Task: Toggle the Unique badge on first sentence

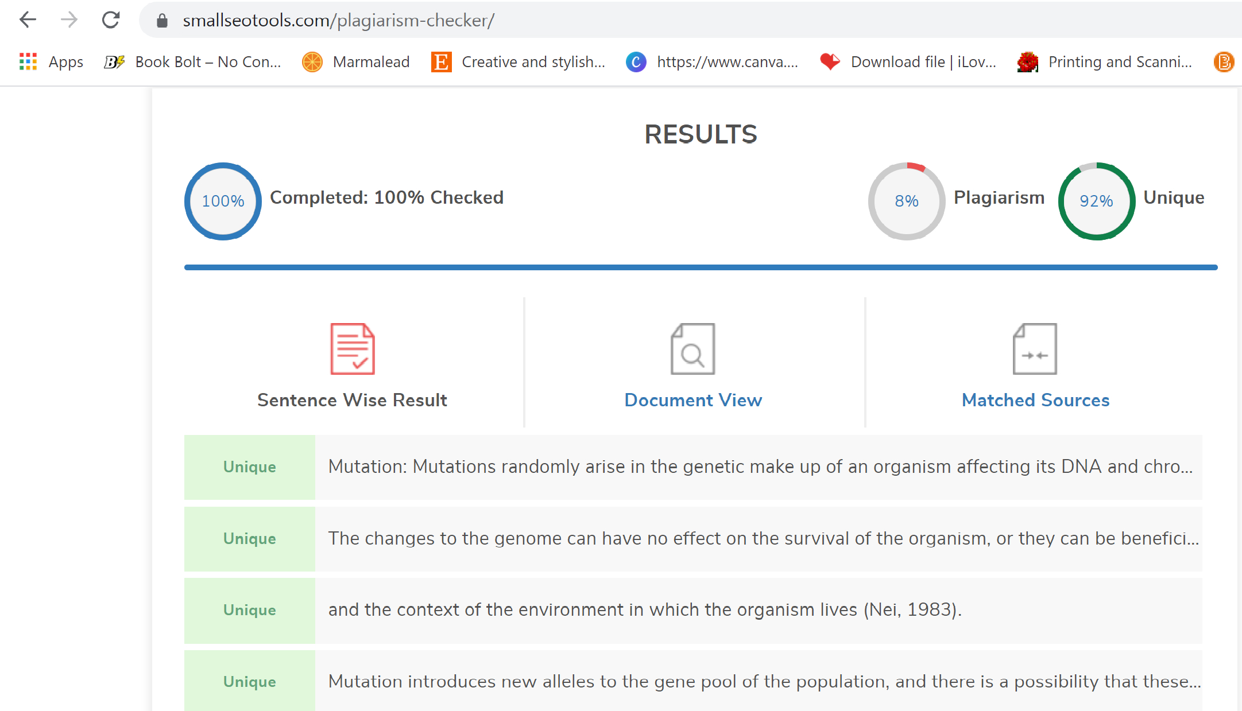Action: [248, 467]
